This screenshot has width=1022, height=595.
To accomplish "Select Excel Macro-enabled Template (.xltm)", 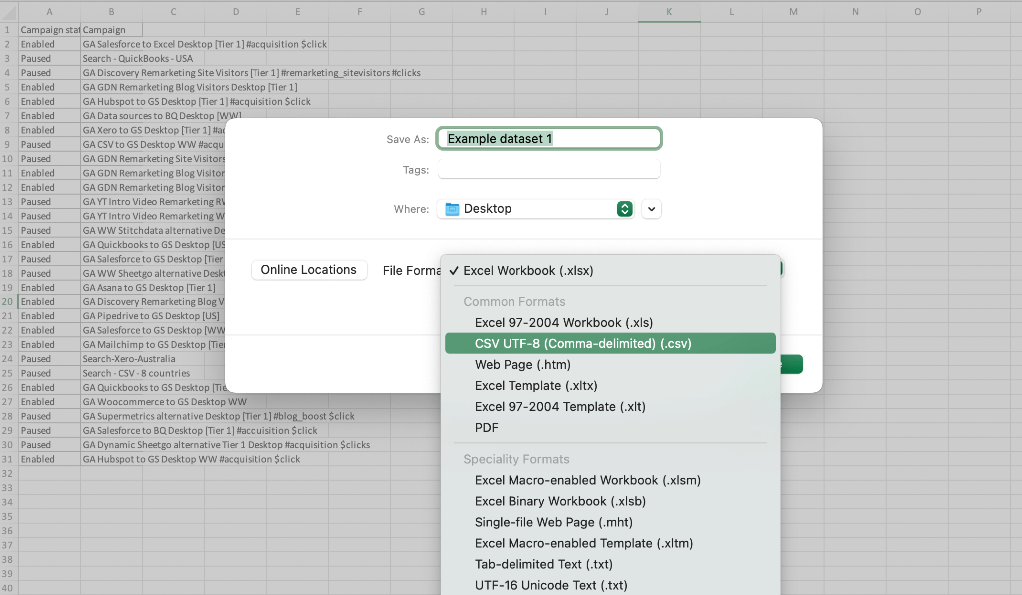I will pyautogui.click(x=610, y=543).
